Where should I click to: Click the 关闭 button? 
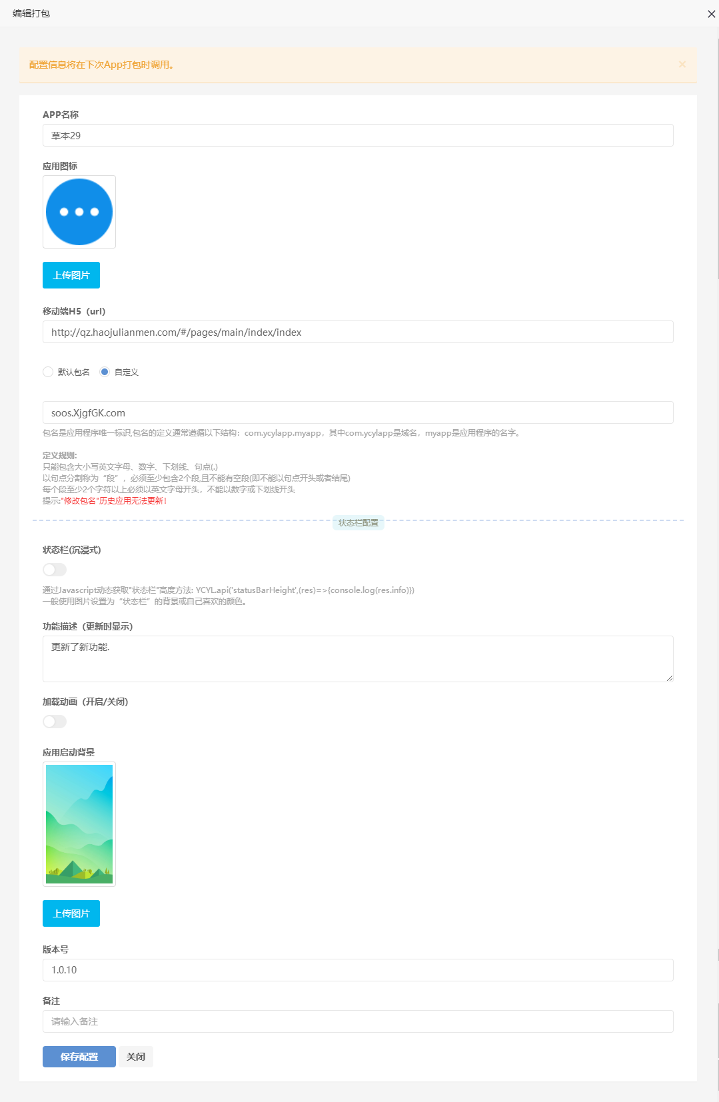136,1057
